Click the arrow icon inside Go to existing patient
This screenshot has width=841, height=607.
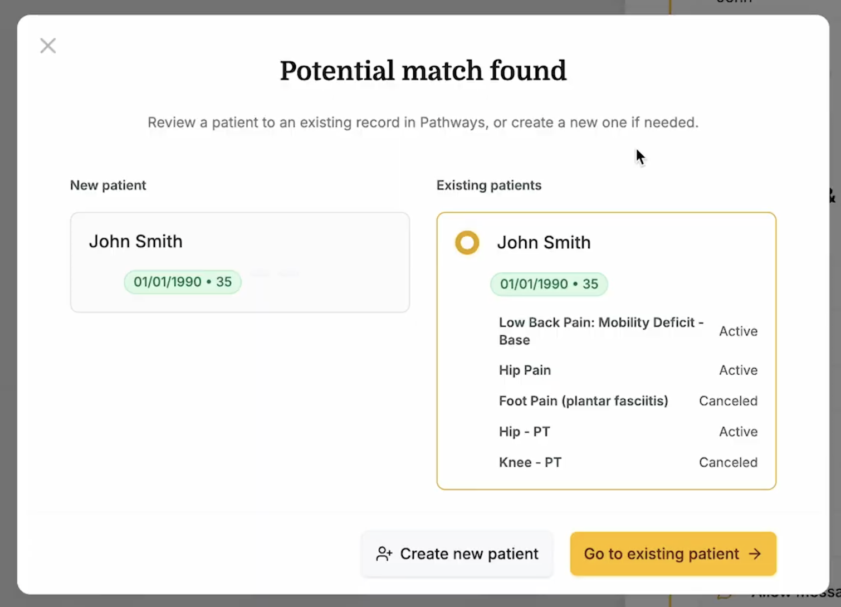point(755,554)
